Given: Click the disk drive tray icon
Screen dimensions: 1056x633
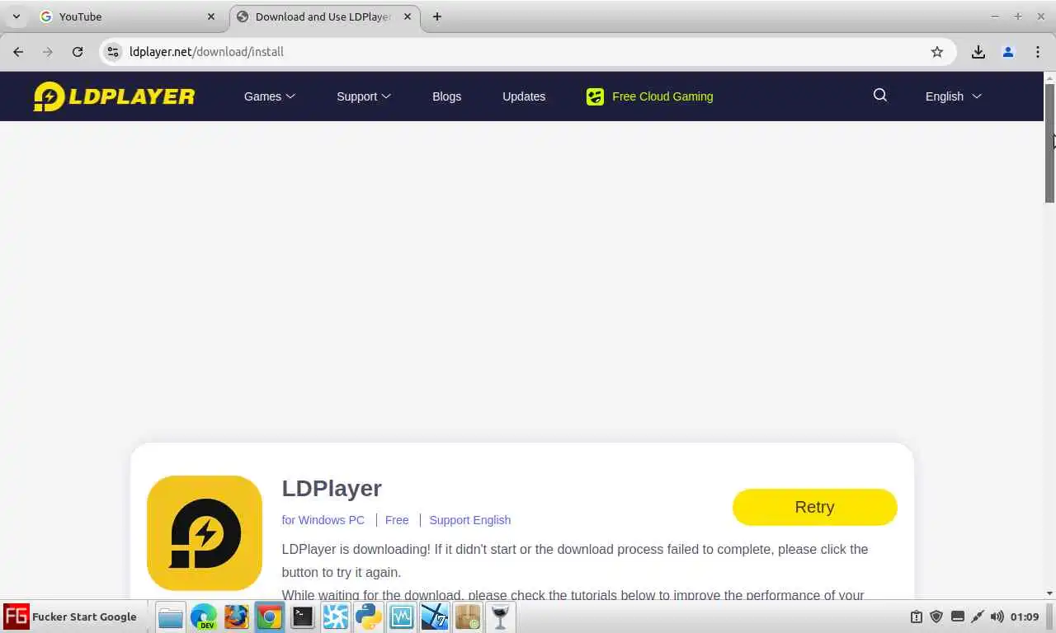Looking at the screenshot, I should (x=957, y=617).
